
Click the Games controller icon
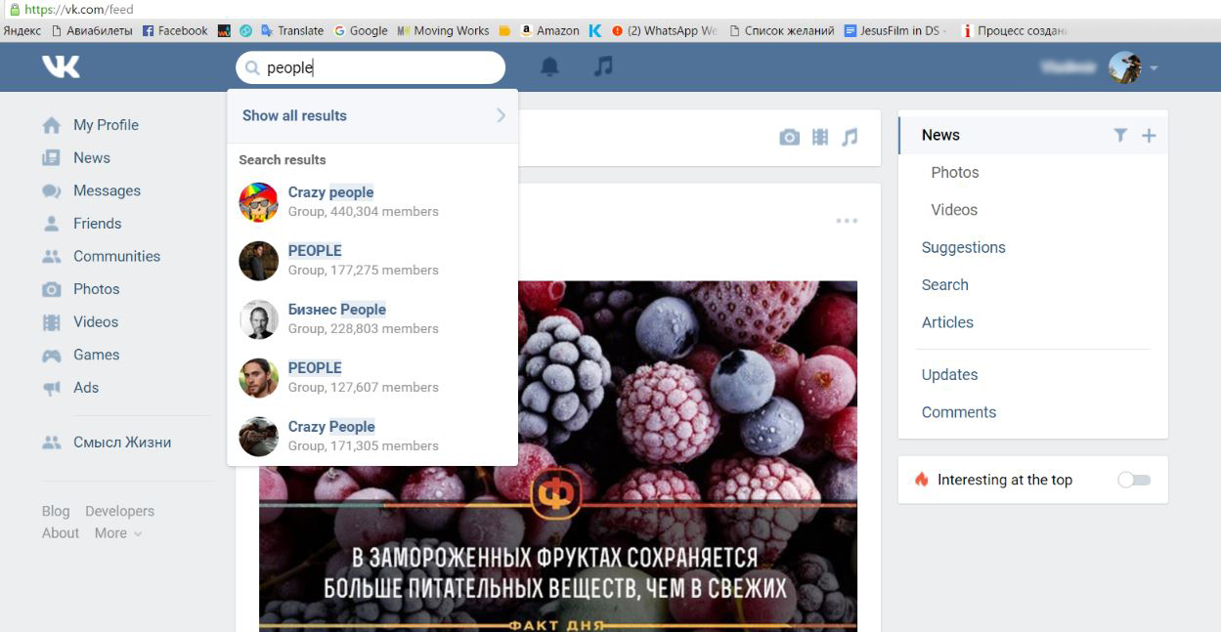(x=52, y=356)
